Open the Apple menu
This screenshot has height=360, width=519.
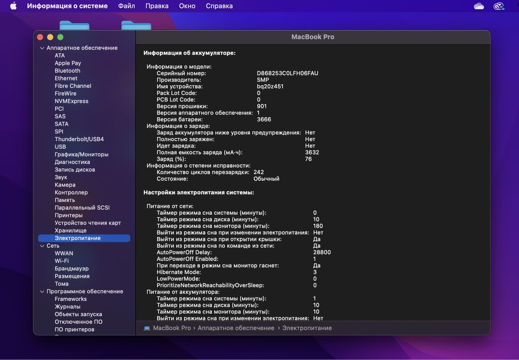13,6
